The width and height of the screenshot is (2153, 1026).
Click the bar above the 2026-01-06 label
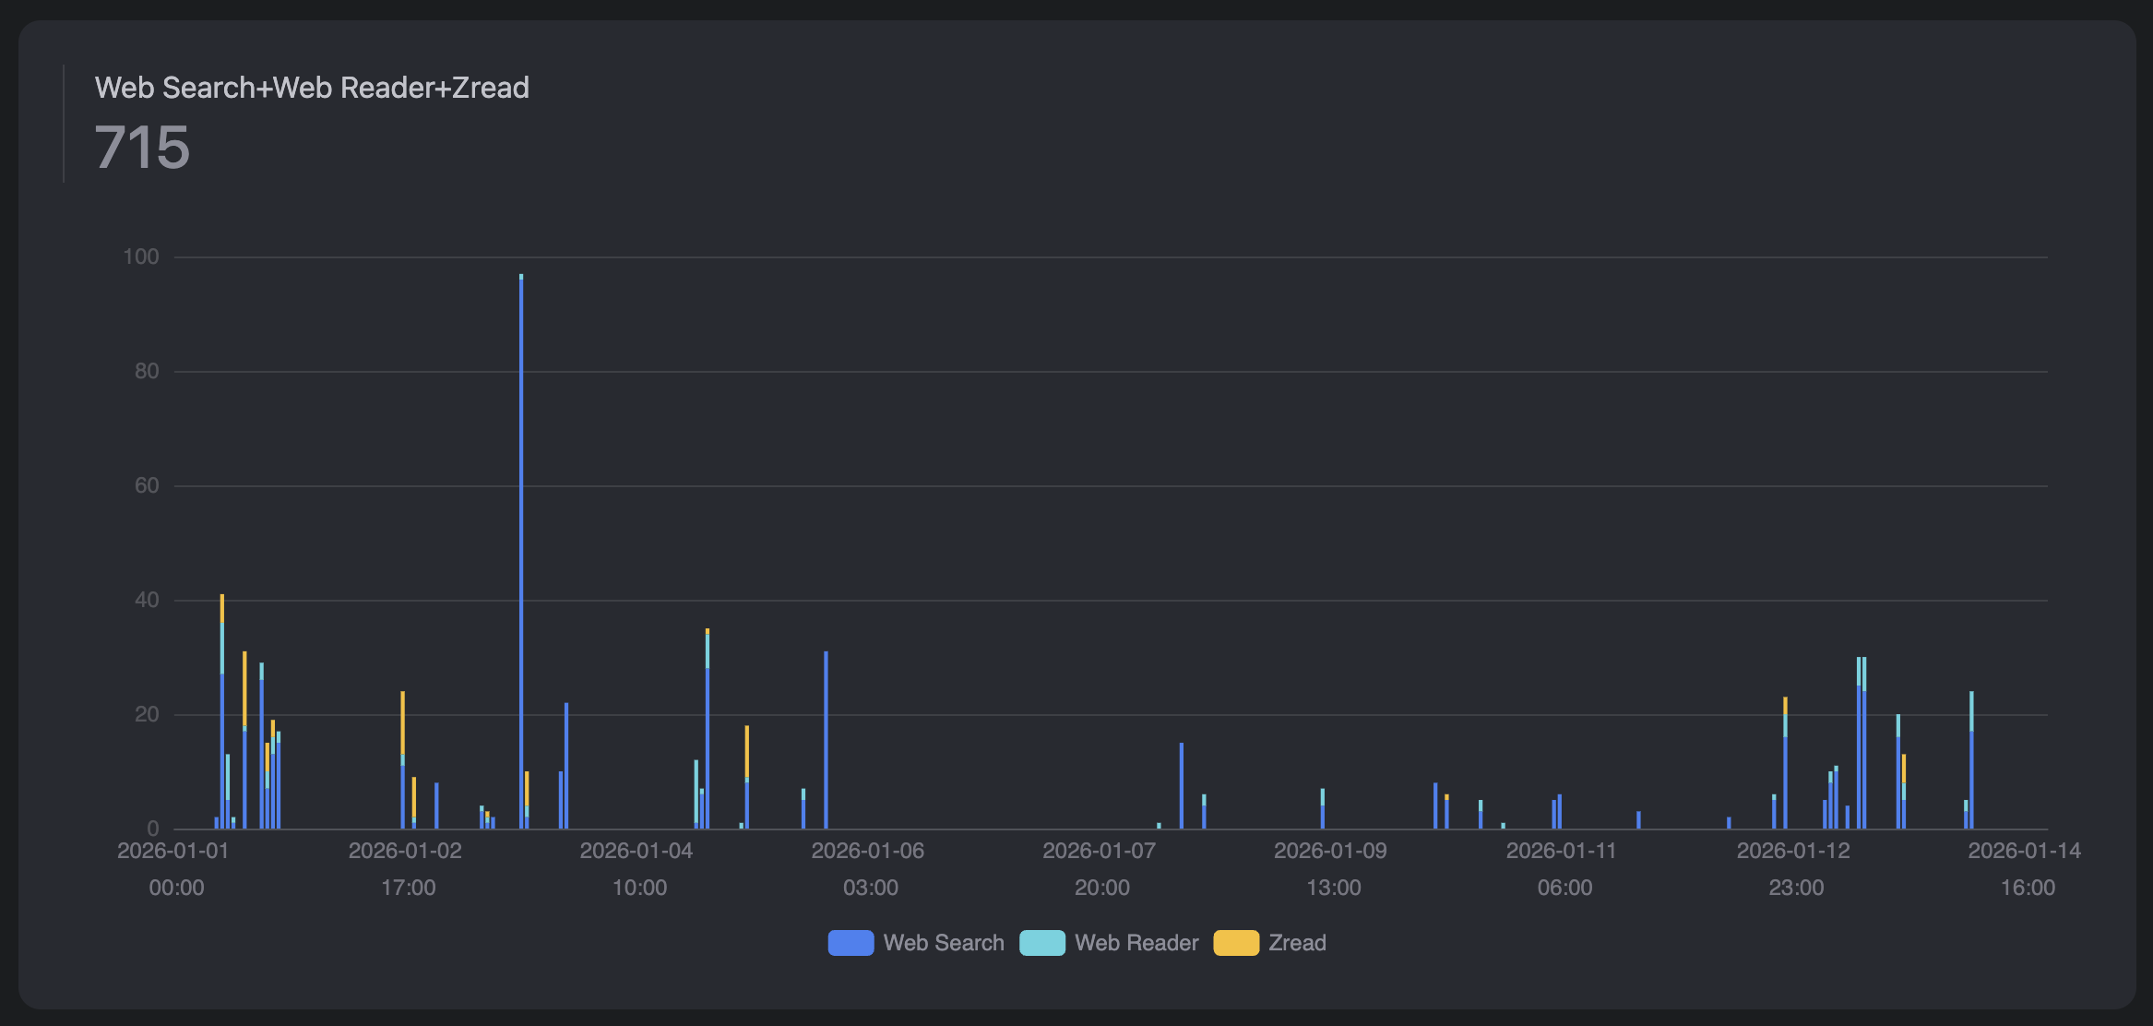[x=826, y=738]
